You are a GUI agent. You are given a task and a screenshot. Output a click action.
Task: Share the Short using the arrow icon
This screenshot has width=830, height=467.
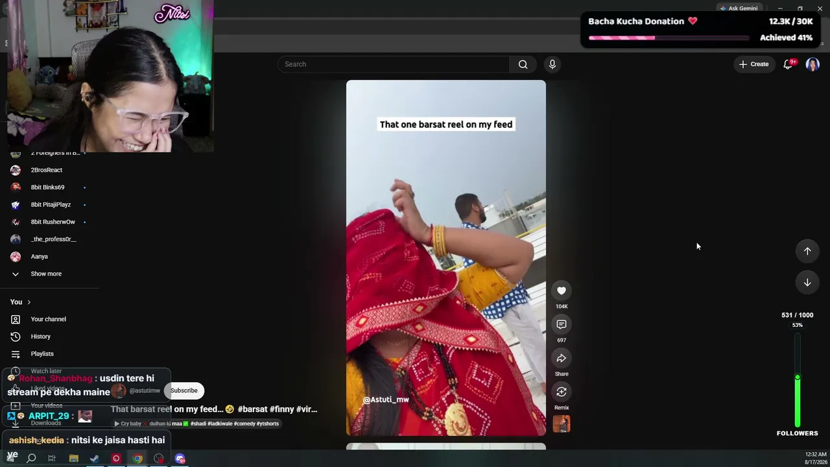click(562, 358)
